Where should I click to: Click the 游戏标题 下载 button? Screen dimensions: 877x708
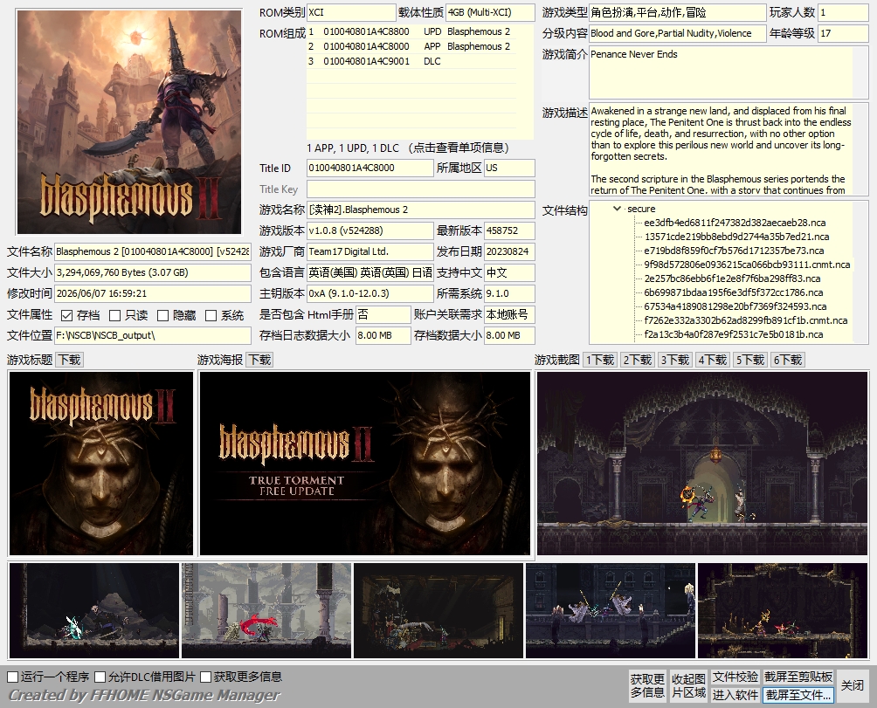click(69, 360)
